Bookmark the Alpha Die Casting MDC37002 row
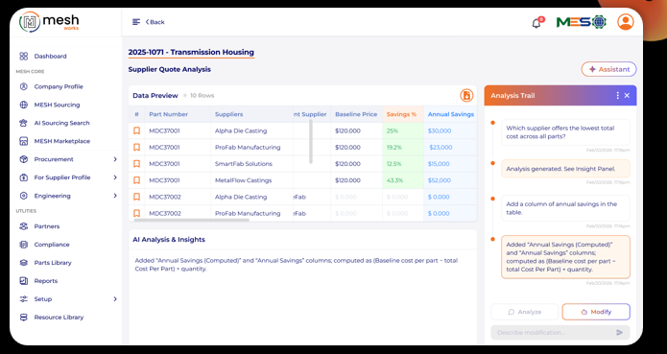Screen dimensions: 667x354 pos(136,197)
